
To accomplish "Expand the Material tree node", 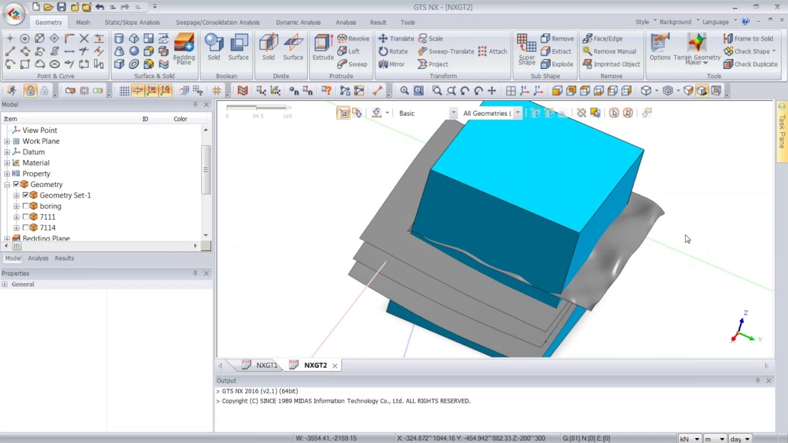I will (x=7, y=162).
